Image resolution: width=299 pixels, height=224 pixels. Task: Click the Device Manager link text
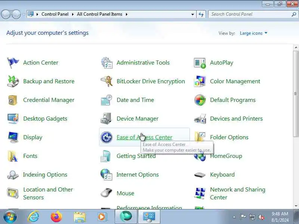coord(138,119)
